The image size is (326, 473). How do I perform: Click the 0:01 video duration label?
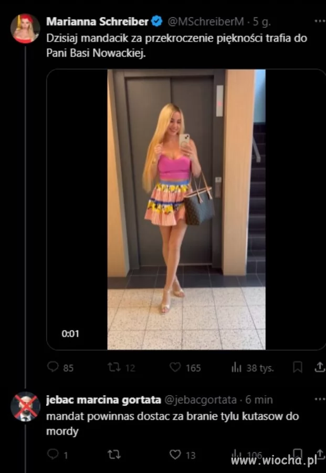[70, 334]
